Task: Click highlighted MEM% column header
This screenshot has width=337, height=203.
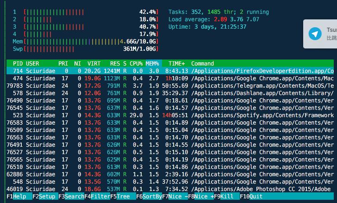Action: click(152, 64)
